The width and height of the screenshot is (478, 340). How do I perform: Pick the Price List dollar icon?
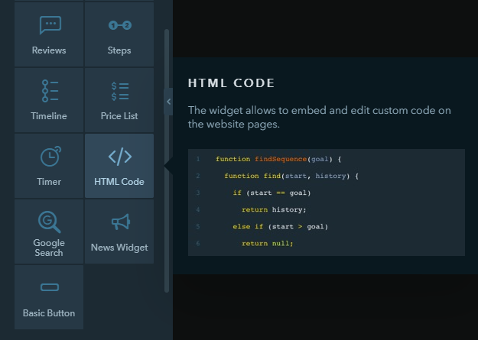[120, 91]
